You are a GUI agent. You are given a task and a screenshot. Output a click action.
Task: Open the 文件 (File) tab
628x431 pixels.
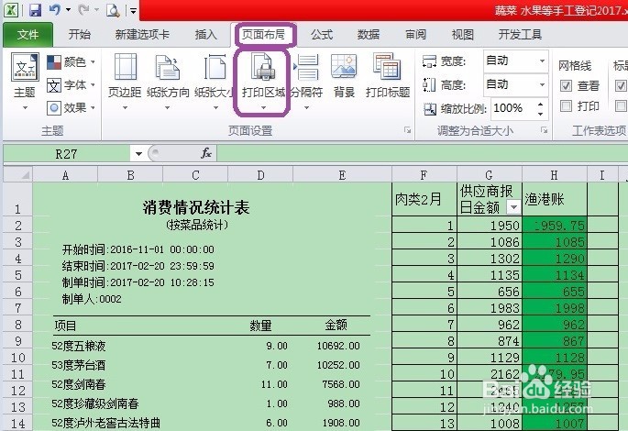pos(28,35)
